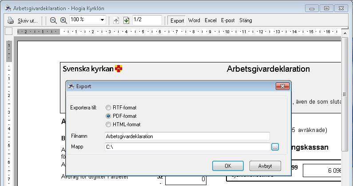Viewport: 353px width, 186px height.
Task: Click the Filnamn text field
Action: click(x=187, y=136)
